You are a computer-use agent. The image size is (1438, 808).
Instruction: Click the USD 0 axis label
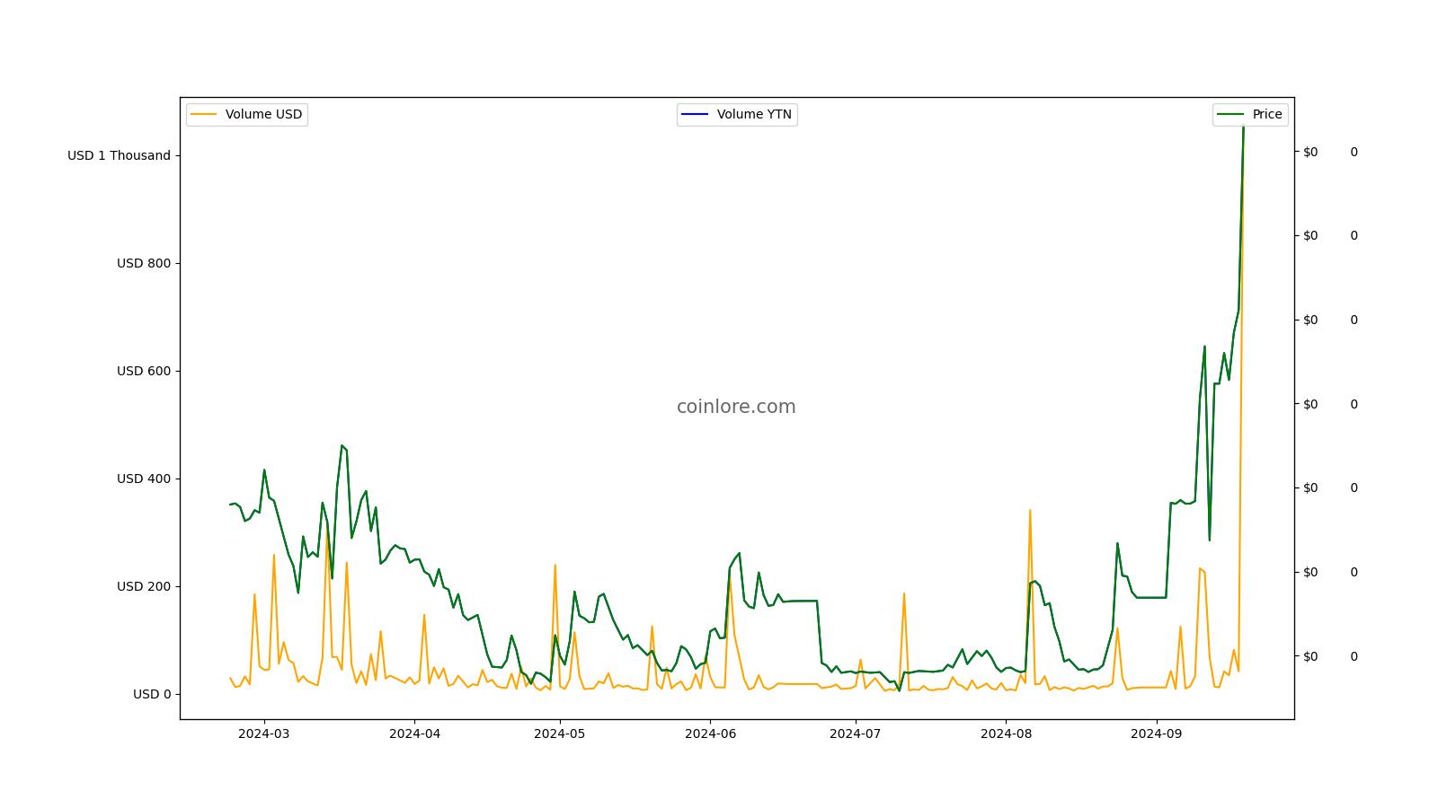[x=152, y=694]
